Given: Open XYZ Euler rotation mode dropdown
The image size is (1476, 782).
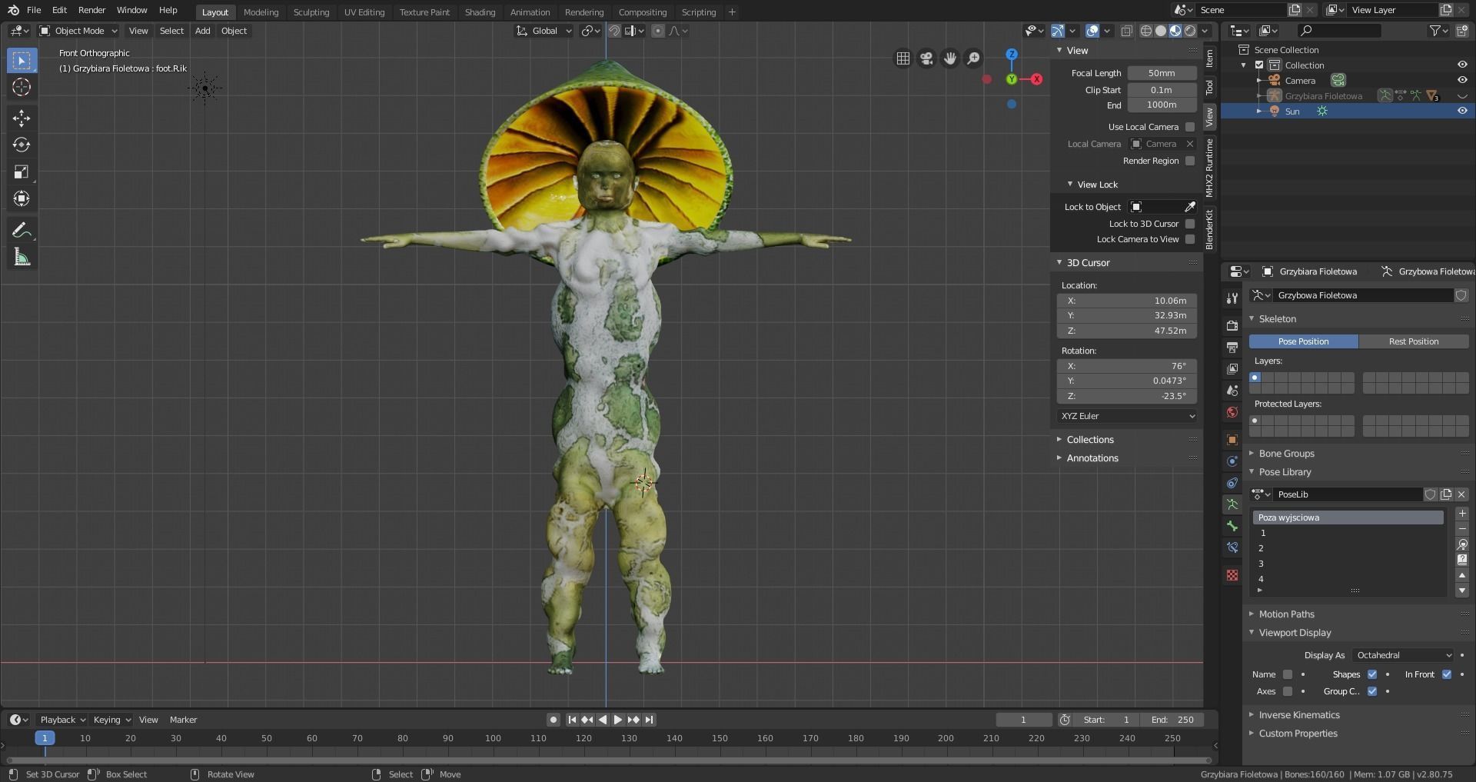Looking at the screenshot, I should point(1127,416).
